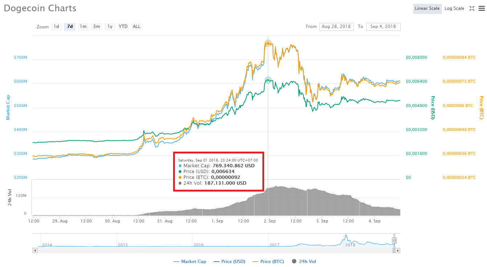Click the 24h Vol axis title
Image resolution: width=487 pixels, height=267 pixels.
pyautogui.click(x=10, y=197)
